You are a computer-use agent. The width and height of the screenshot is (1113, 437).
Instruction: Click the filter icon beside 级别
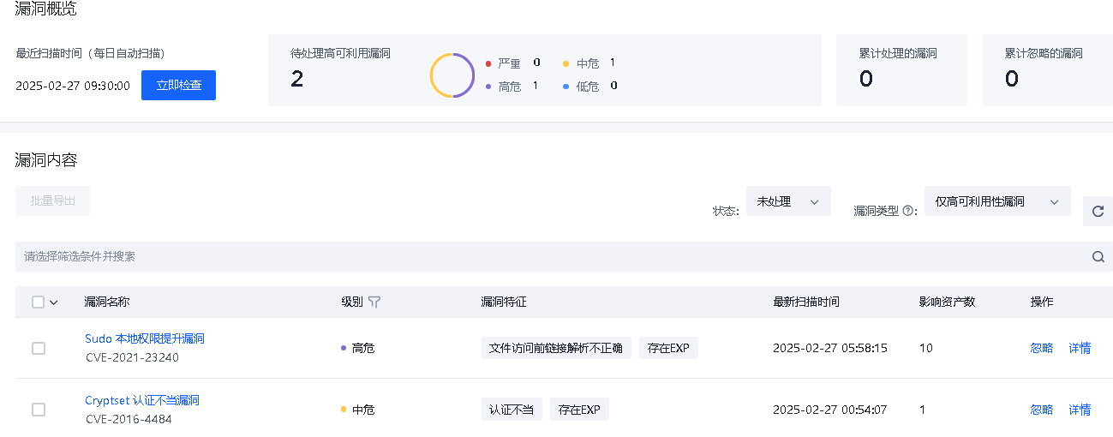(x=374, y=302)
